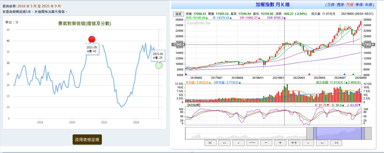Click the green signal marker for 2025-06

coord(159,65)
